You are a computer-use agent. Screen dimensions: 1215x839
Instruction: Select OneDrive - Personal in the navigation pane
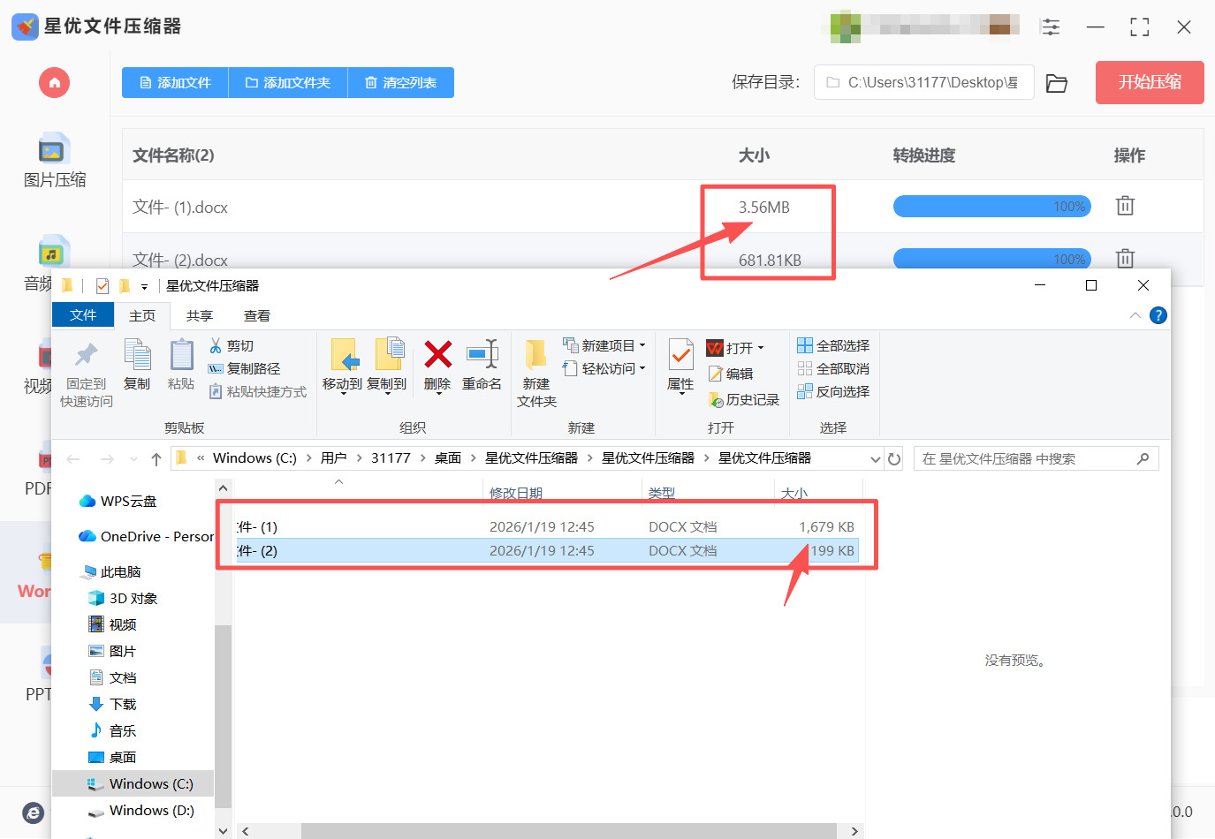[147, 537]
